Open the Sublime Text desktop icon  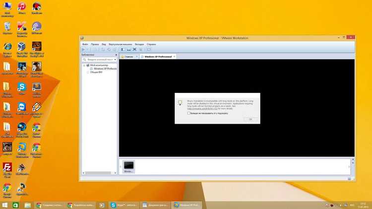tap(37, 89)
